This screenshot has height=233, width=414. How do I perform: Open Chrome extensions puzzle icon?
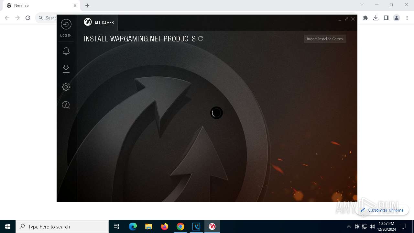coord(365,18)
